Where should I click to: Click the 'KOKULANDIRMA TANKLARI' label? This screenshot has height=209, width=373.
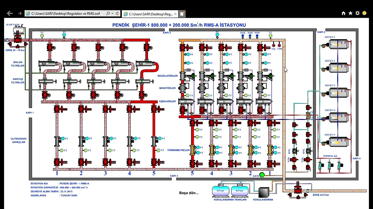coord(230,200)
